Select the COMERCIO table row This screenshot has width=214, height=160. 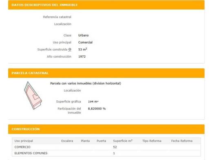pos(106,147)
